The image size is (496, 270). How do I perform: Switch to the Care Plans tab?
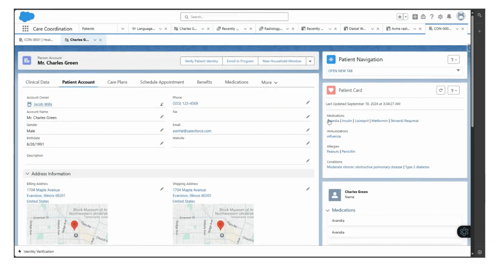click(117, 82)
